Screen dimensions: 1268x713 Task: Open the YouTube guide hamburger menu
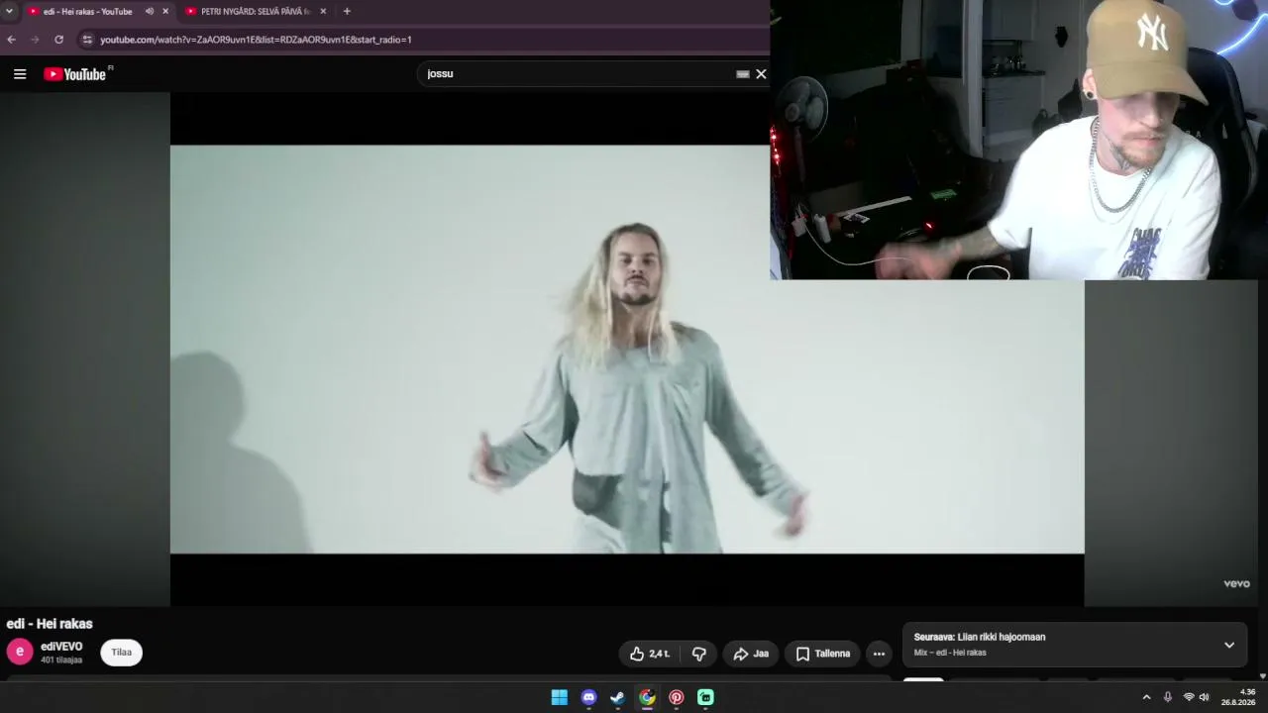[20, 74]
